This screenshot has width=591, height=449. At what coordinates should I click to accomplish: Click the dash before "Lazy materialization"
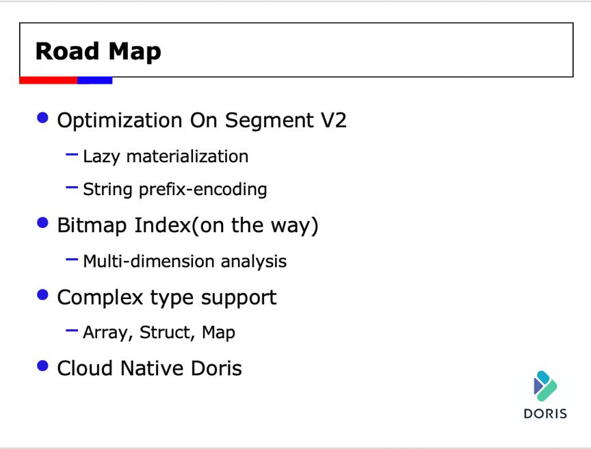[72, 155]
